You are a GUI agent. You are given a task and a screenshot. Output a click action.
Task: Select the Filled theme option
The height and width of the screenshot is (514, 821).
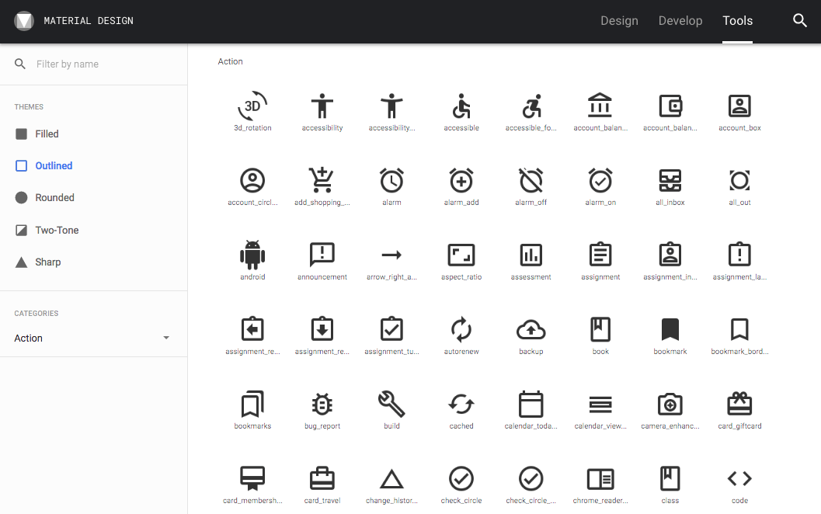click(x=47, y=134)
